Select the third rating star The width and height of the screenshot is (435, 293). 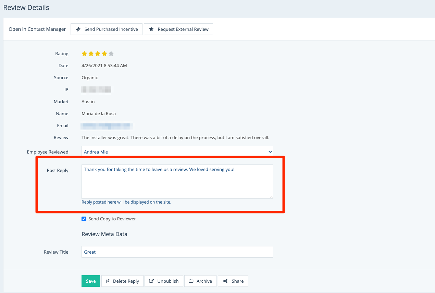tap(98, 53)
